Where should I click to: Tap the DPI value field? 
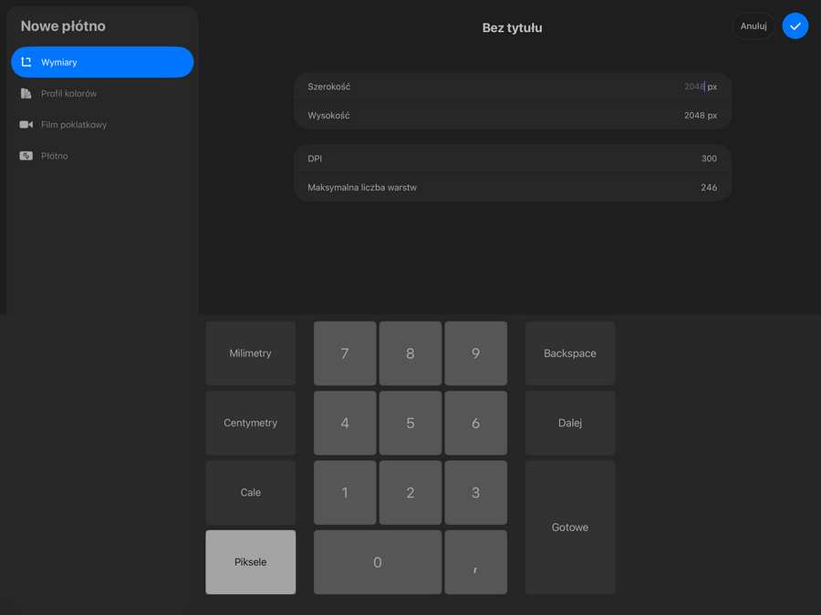pos(513,159)
